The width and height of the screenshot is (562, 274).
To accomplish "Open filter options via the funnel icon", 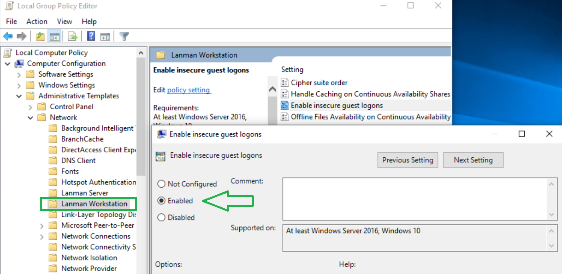I will pyautogui.click(x=124, y=36).
